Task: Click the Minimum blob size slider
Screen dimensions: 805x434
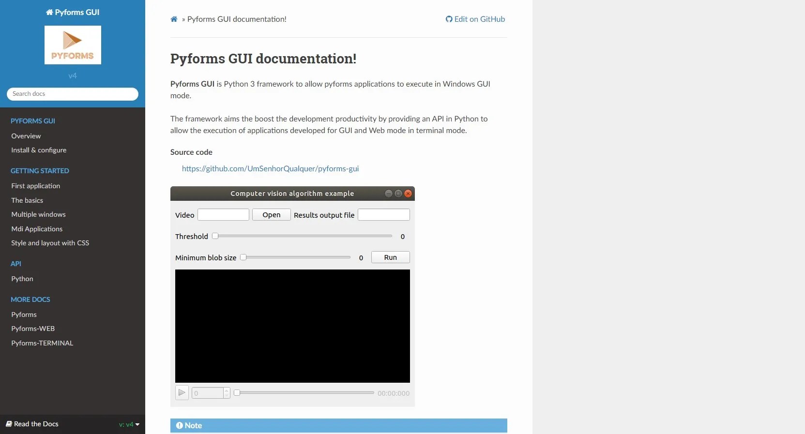Action: (x=295, y=257)
